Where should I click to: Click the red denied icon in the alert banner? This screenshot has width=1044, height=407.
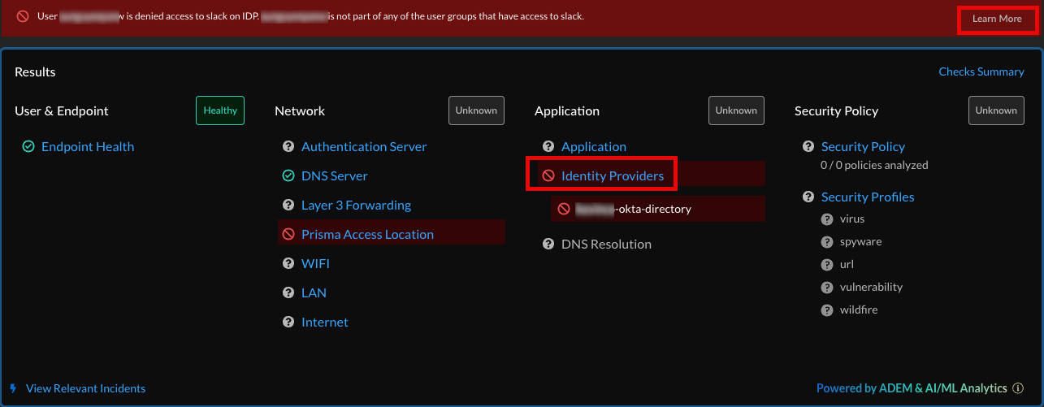click(23, 16)
